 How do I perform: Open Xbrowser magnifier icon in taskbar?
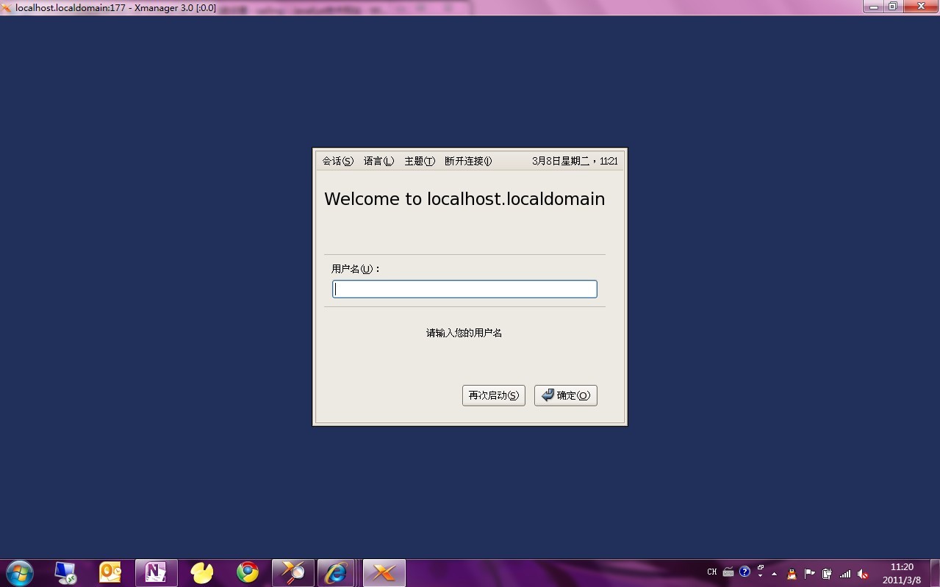pyautogui.click(x=293, y=573)
